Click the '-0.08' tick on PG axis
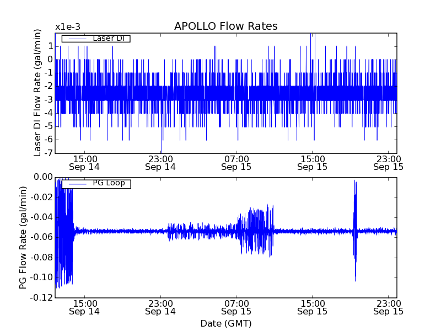441x331 pixels. tap(42, 258)
